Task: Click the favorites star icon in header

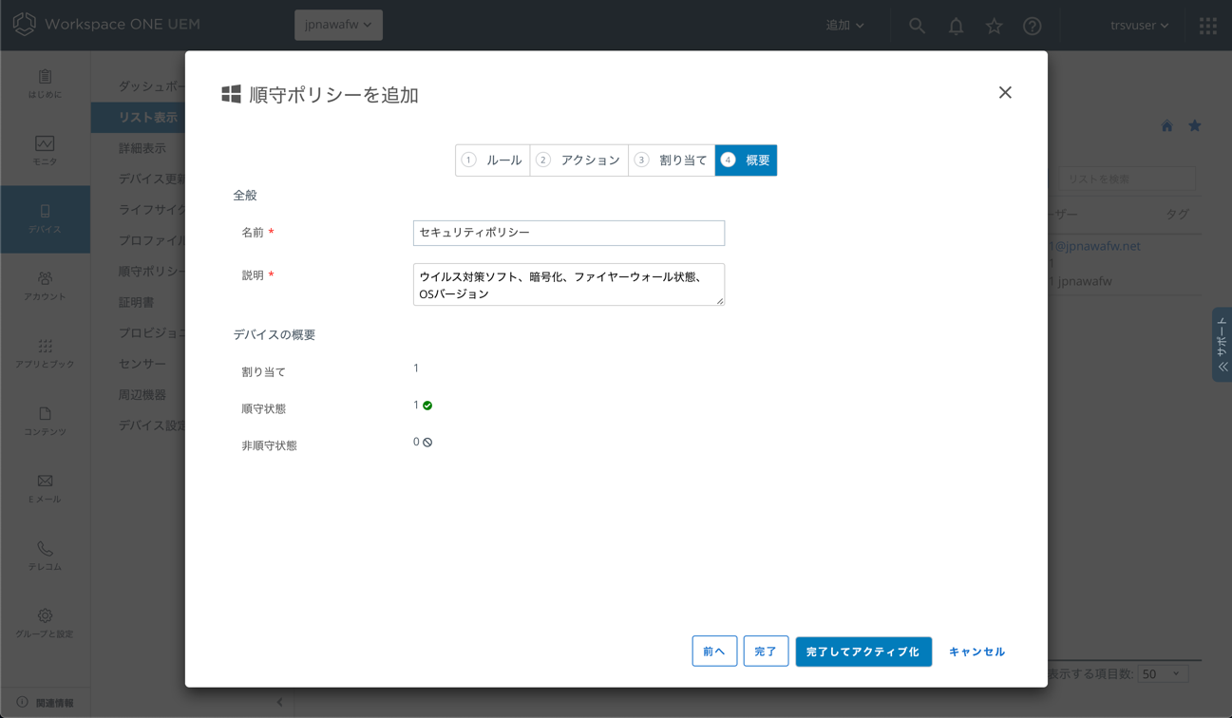Action: [994, 26]
